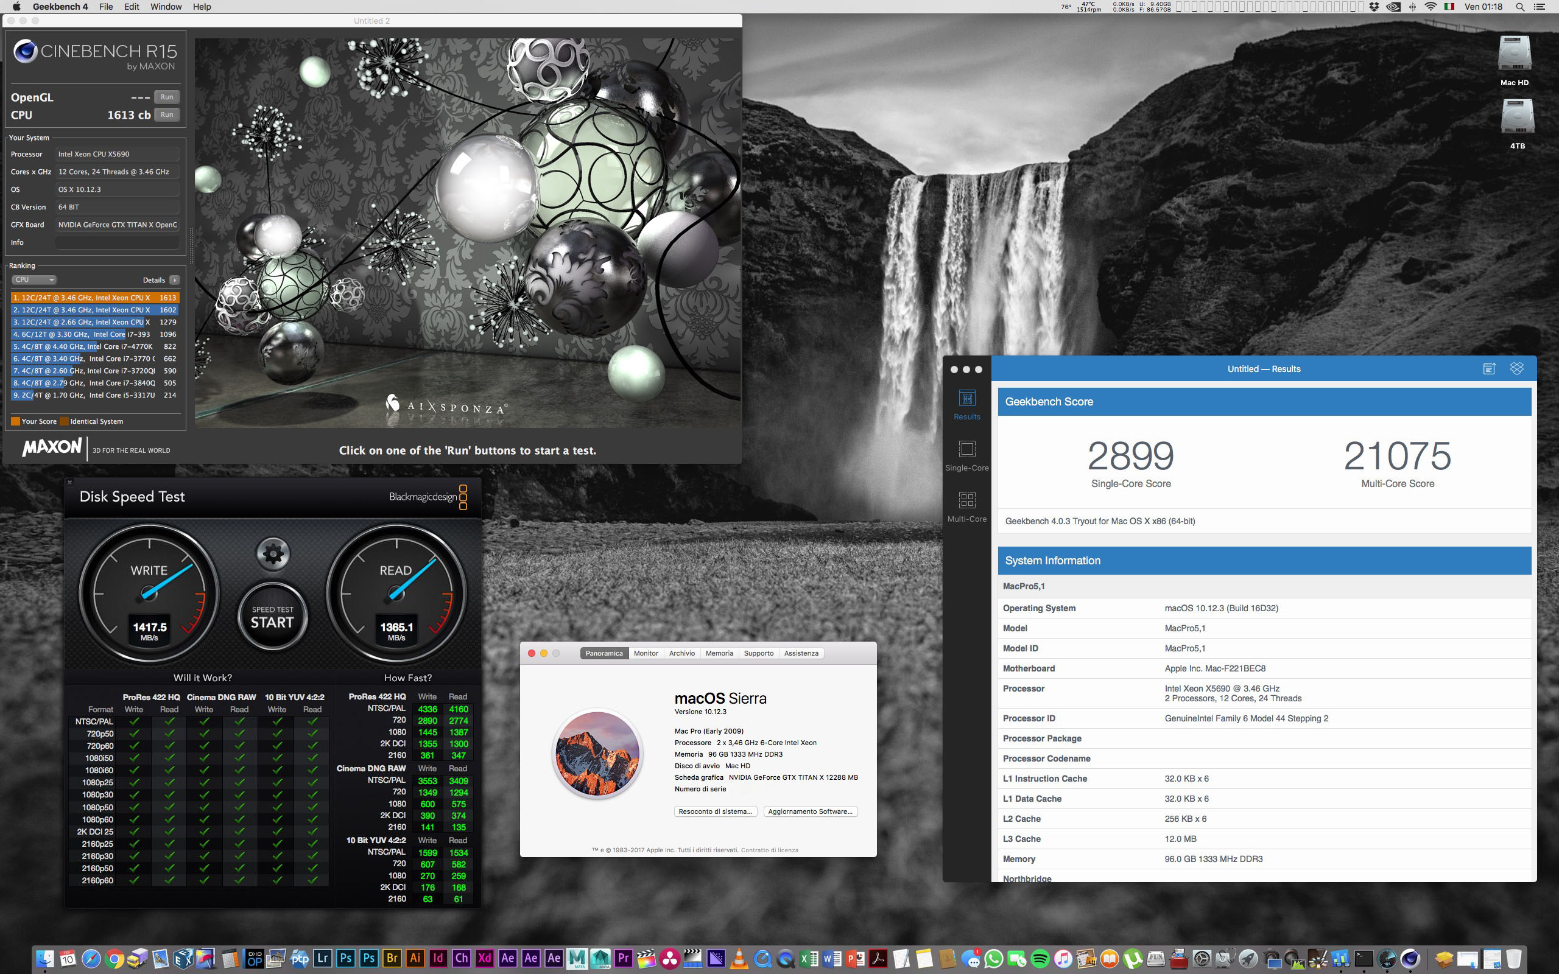The image size is (1559, 974).
Task: Open Disk Speed Test settings gear
Action: [273, 553]
